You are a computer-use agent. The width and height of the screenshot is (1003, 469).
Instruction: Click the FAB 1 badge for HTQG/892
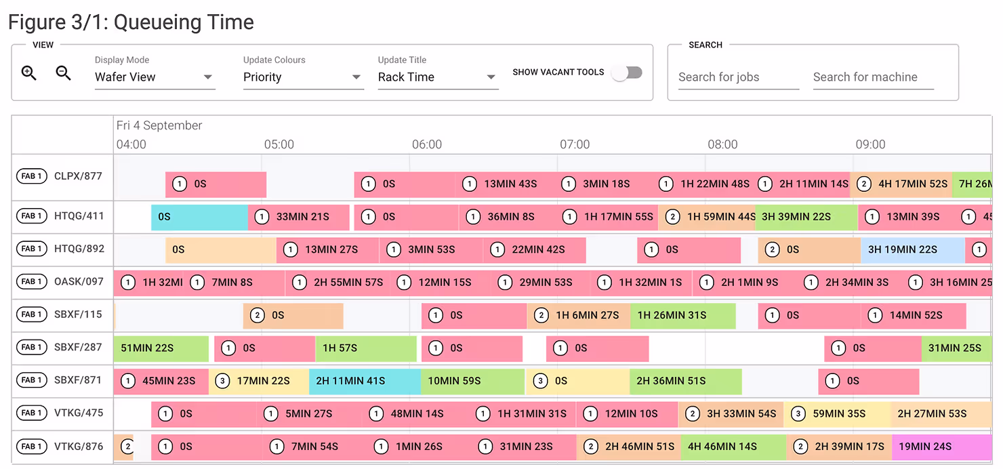(32, 249)
